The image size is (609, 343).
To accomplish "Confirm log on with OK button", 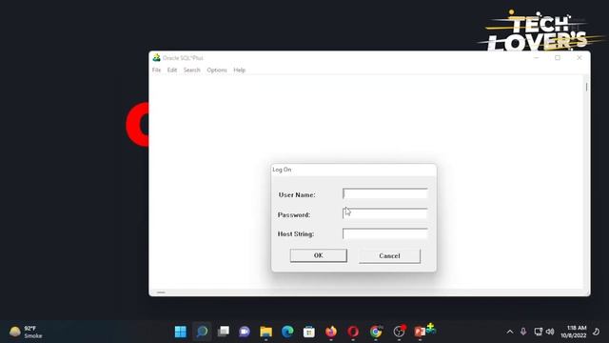I will 319,255.
